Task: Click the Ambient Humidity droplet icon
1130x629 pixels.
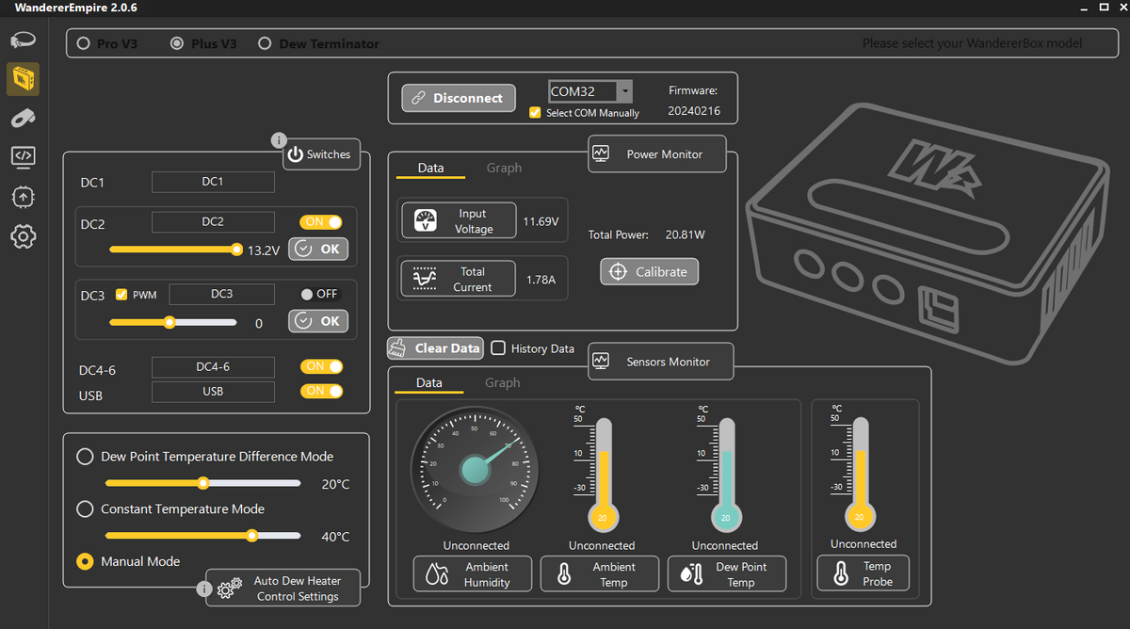Action: (x=437, y=574)
